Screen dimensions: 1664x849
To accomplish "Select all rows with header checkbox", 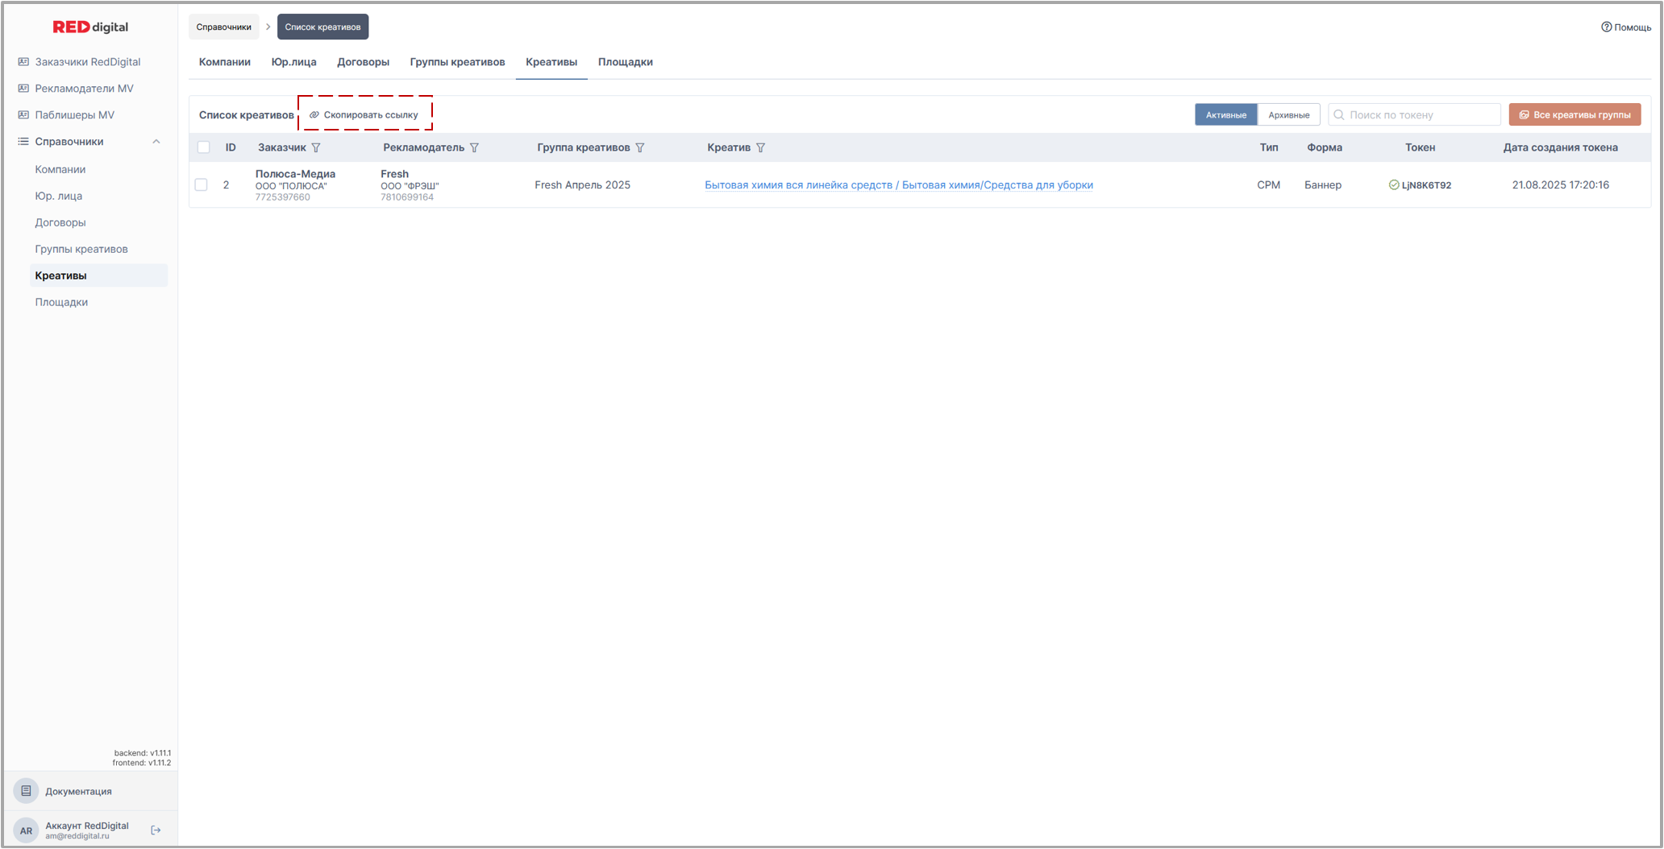I will click(x=204, y=147).
